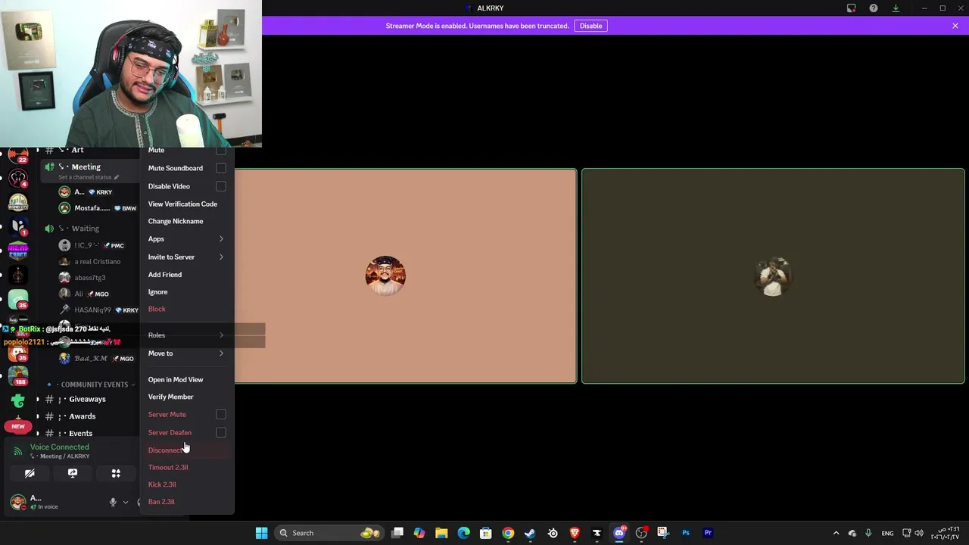Image resolution: width=969 pixels, height=545 pixels.
Task: Click the green NEW badge server button
Action: (18, 426)
